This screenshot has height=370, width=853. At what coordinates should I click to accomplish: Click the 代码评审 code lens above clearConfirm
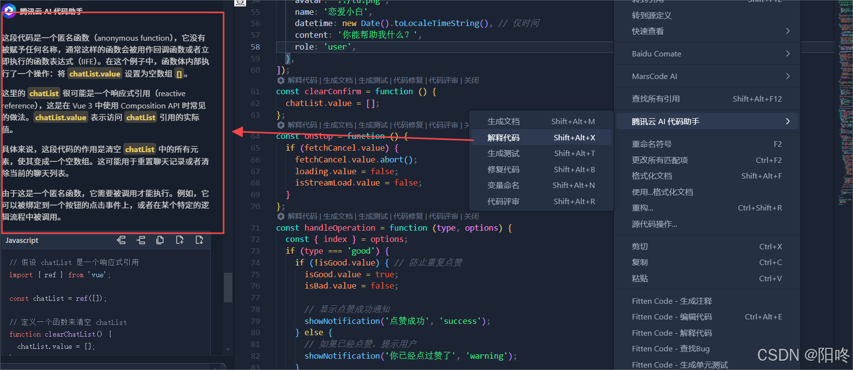click(x=443, y=80)
